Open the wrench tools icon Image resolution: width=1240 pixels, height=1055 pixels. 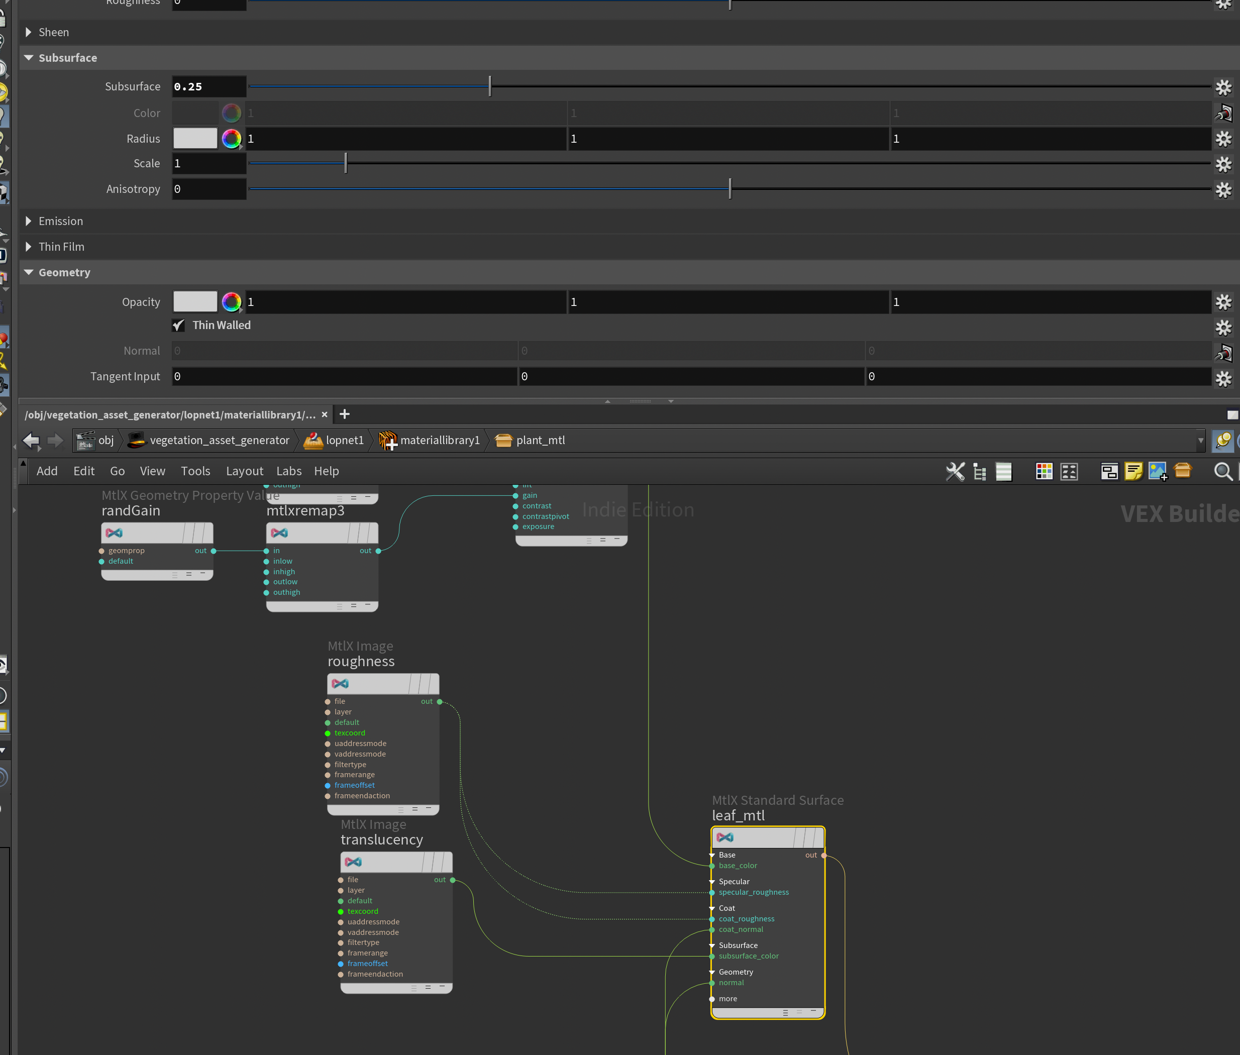coord(955,471)
